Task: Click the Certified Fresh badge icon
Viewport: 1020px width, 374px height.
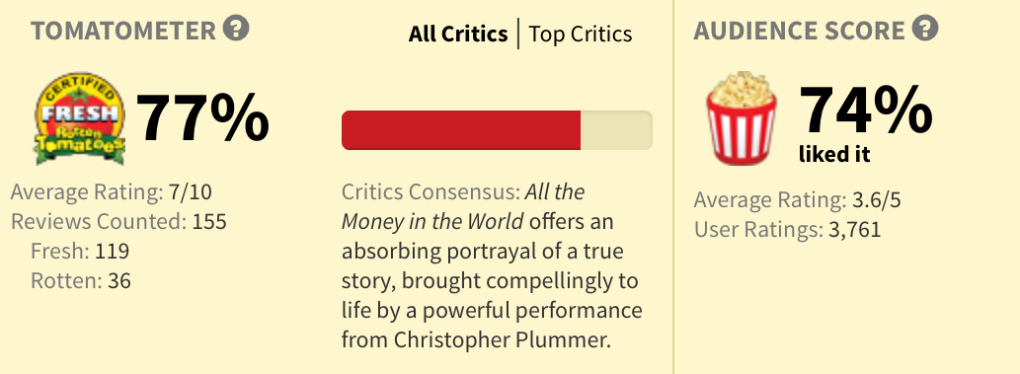Action: coord(79,117)
